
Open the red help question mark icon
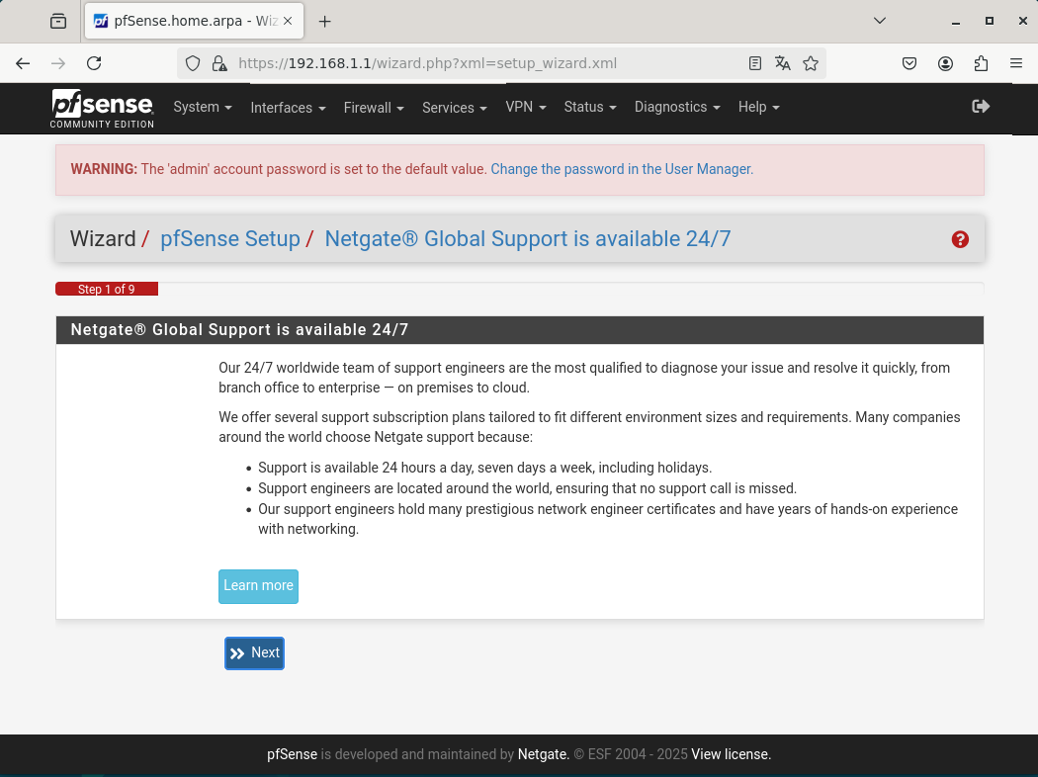(x=960, y=239)
